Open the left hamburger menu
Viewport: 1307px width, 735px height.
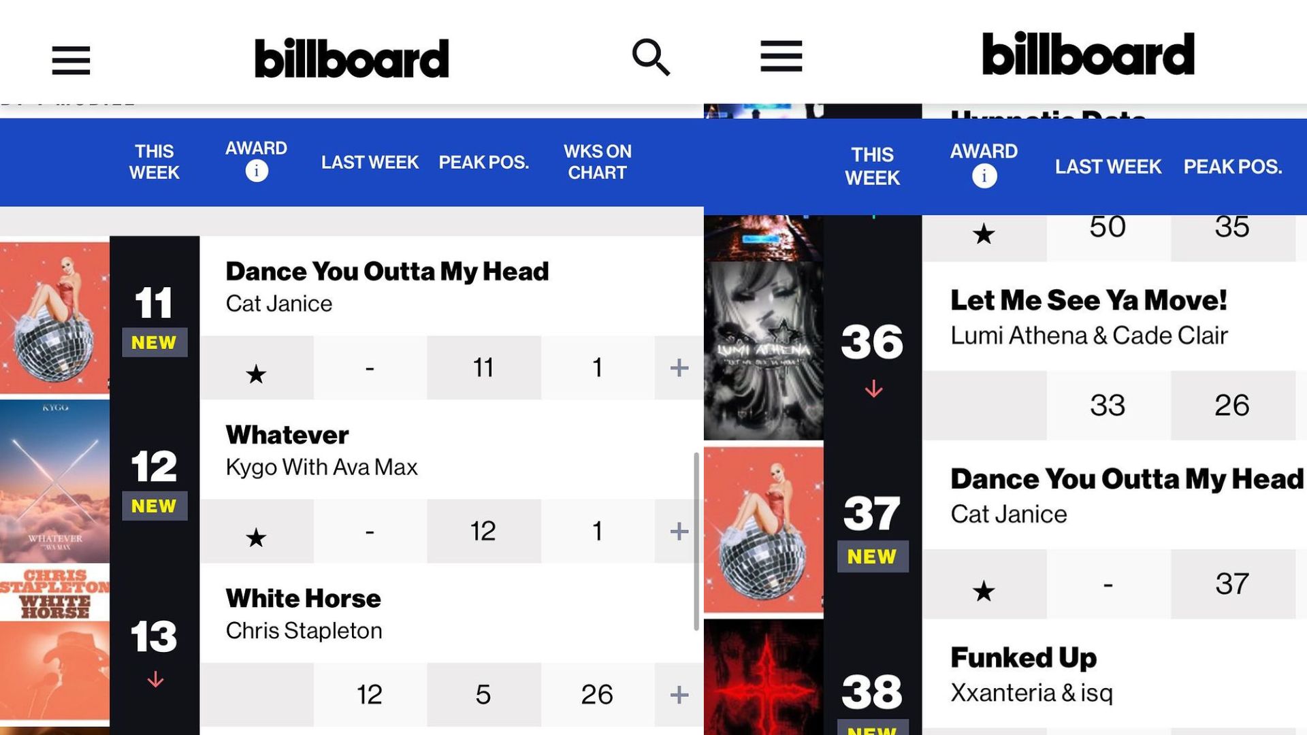(x=71, y=60)
